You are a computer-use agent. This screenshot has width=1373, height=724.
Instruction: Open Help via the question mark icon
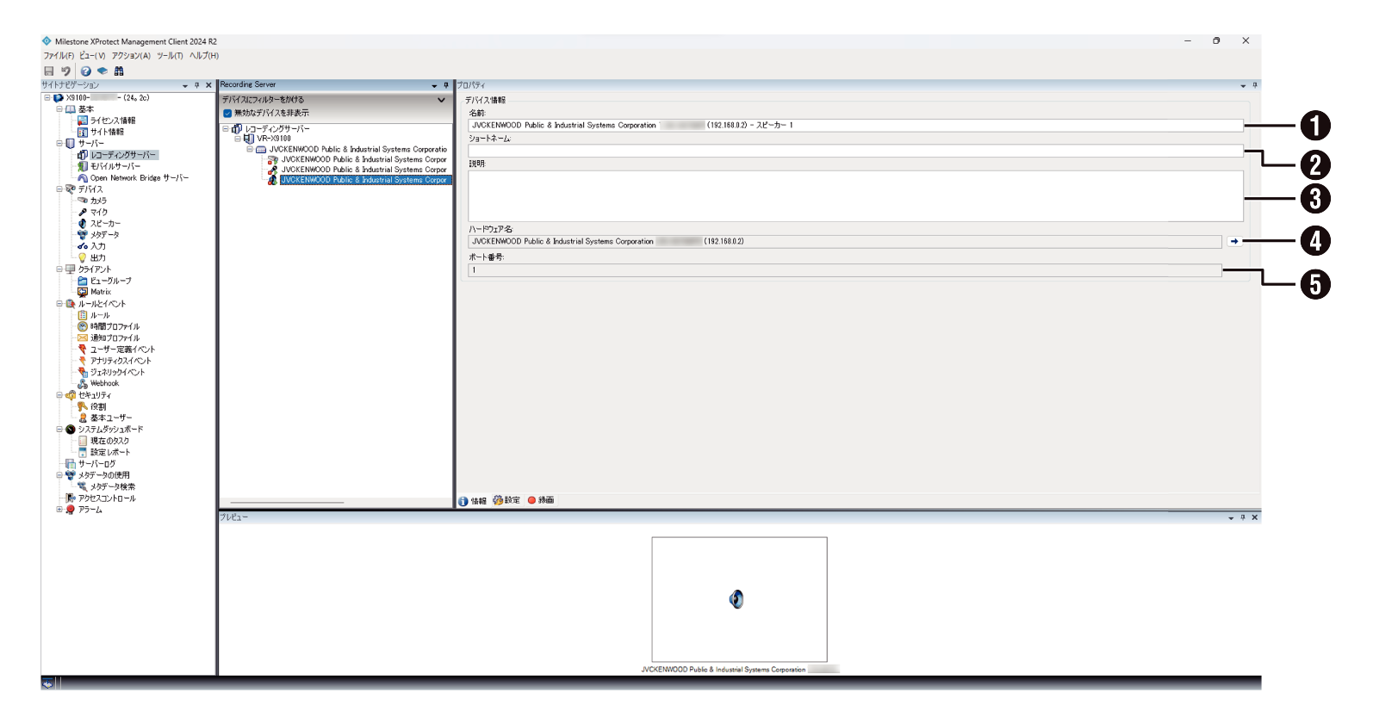click(86, 71)
